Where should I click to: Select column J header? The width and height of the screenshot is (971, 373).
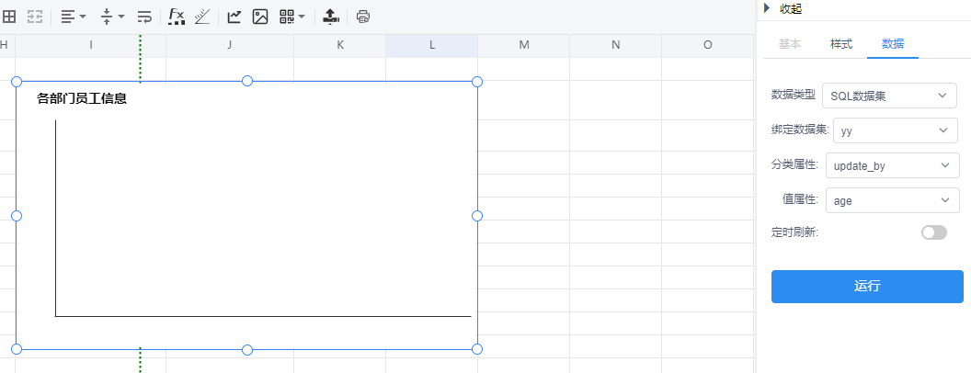(230, 45)
